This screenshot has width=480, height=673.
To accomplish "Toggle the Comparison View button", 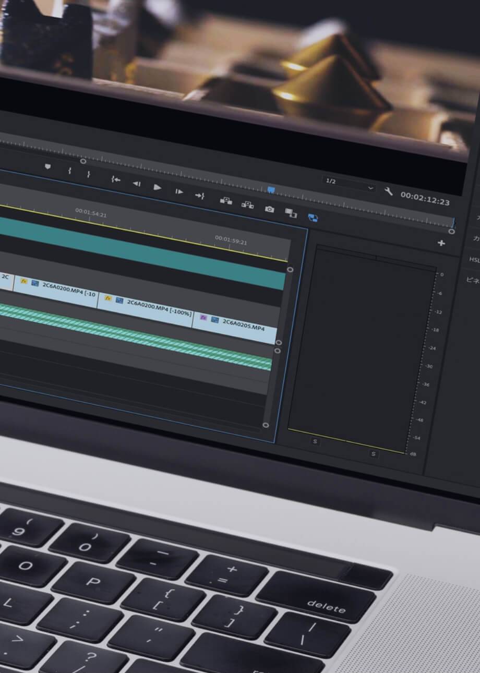I will 291,212.
